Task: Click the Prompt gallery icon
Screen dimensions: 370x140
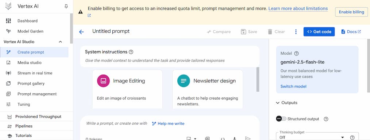Action: pos(8,83)
